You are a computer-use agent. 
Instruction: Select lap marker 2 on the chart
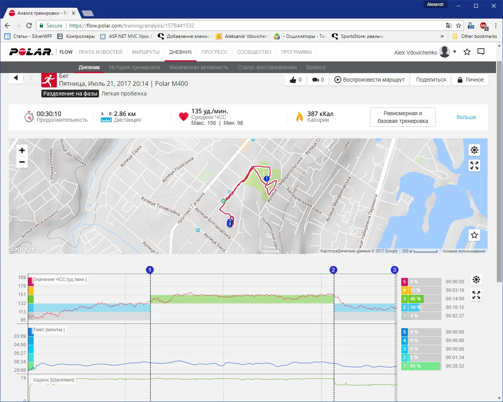coord(333,270)
